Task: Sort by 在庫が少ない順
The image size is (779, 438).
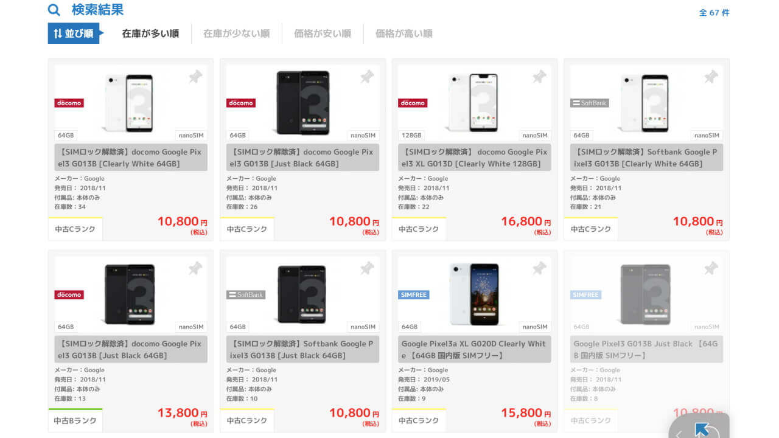Action: (x=236, y=33)
